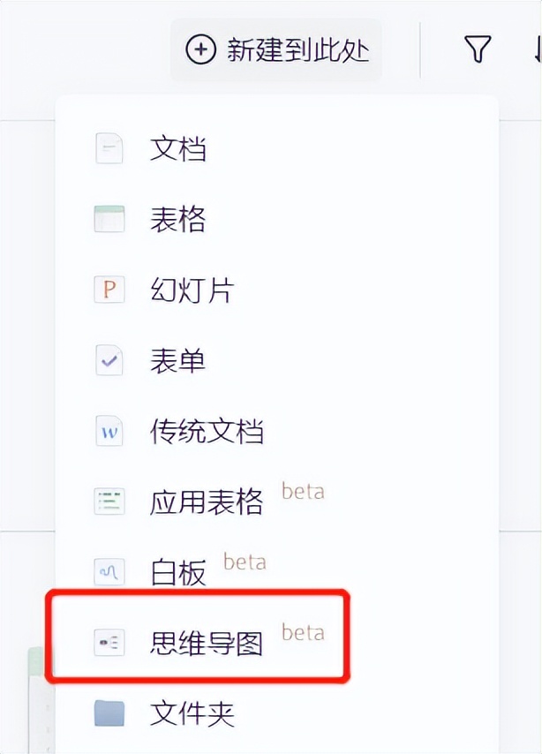Select the 表单 checkmark icon
Screen dimensions: 542x754
coord(109,360)
